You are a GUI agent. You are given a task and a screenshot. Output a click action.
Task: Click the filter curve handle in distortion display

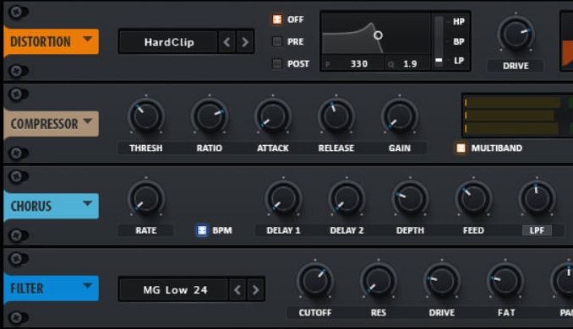point(379,35)
